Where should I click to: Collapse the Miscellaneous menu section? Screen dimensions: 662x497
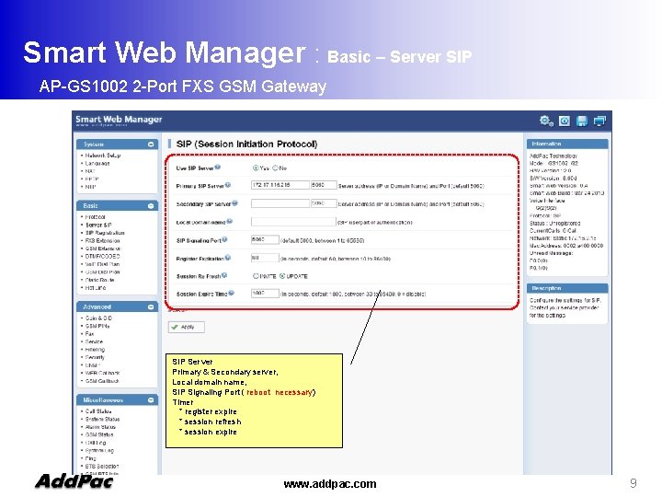click(151, 399)
